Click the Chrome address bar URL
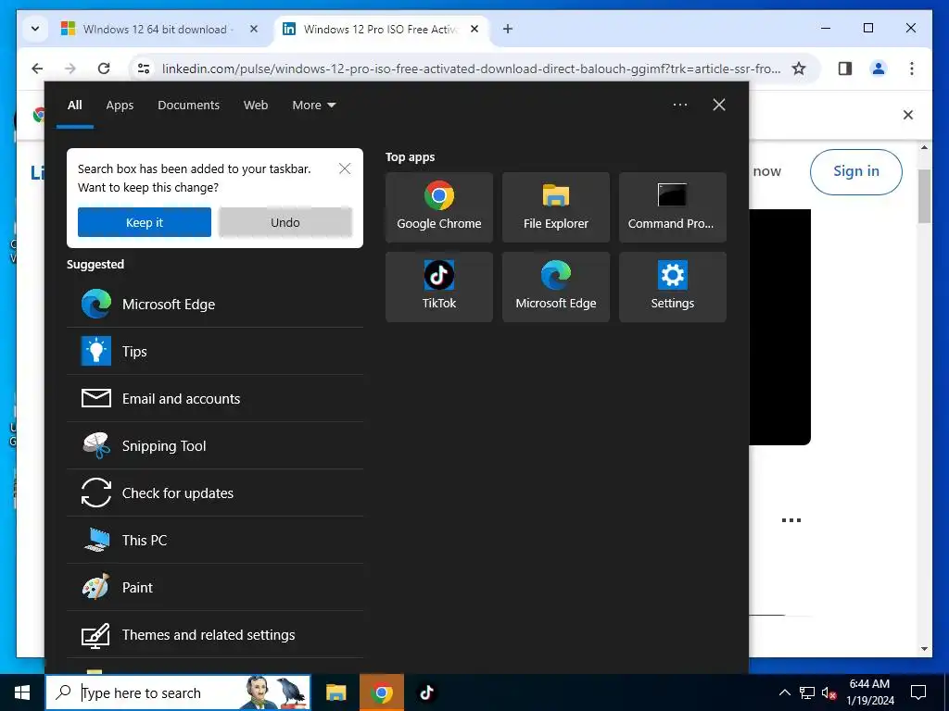This screenshot has width=949, height=711. click(471, 69)
